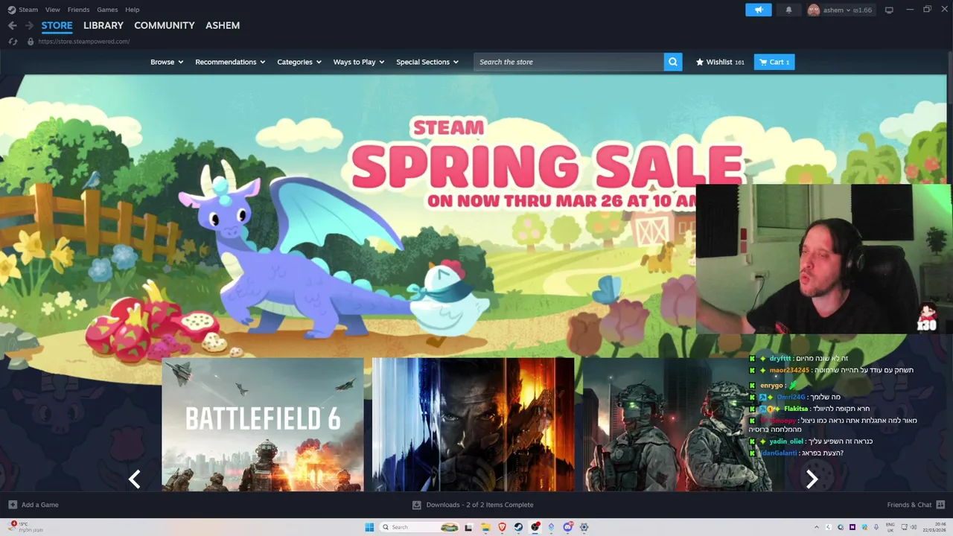Click the wallet balance text
The image size is (953, 536).
pos(863,10)
